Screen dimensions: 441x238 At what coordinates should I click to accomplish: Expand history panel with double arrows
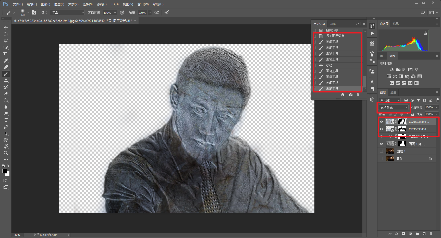[358, 24]
